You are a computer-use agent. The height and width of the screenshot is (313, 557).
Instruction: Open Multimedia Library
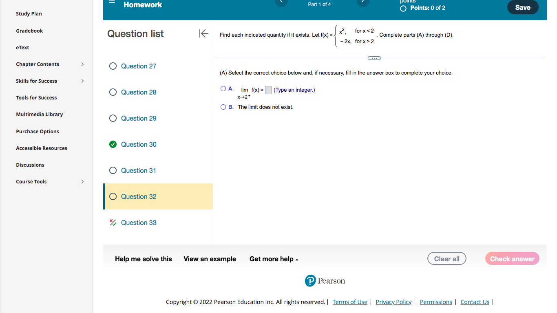point(40,114)
